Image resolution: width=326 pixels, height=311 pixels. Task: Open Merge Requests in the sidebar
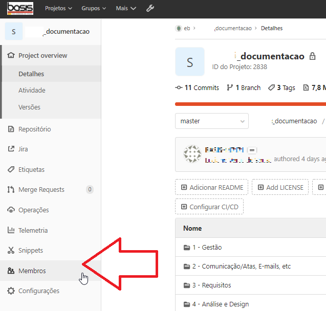point(41,190)
